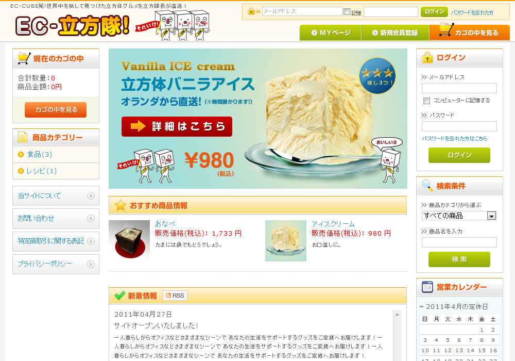Click the padlock icon by email field
The width and height of the screenshot is (515, 361).
click(251, 11)
